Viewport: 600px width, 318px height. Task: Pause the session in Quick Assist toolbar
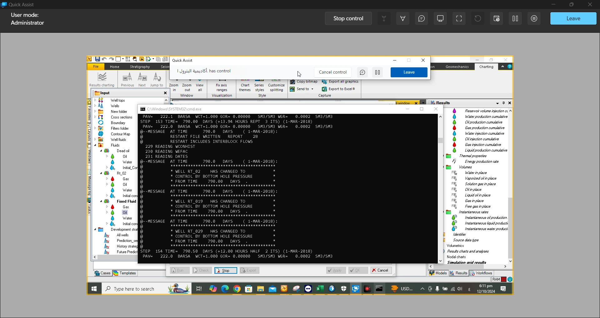tap(515, 19)
